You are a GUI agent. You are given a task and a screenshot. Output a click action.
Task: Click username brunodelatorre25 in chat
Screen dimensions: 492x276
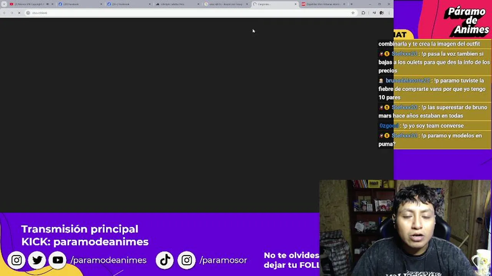click(407, 80)
